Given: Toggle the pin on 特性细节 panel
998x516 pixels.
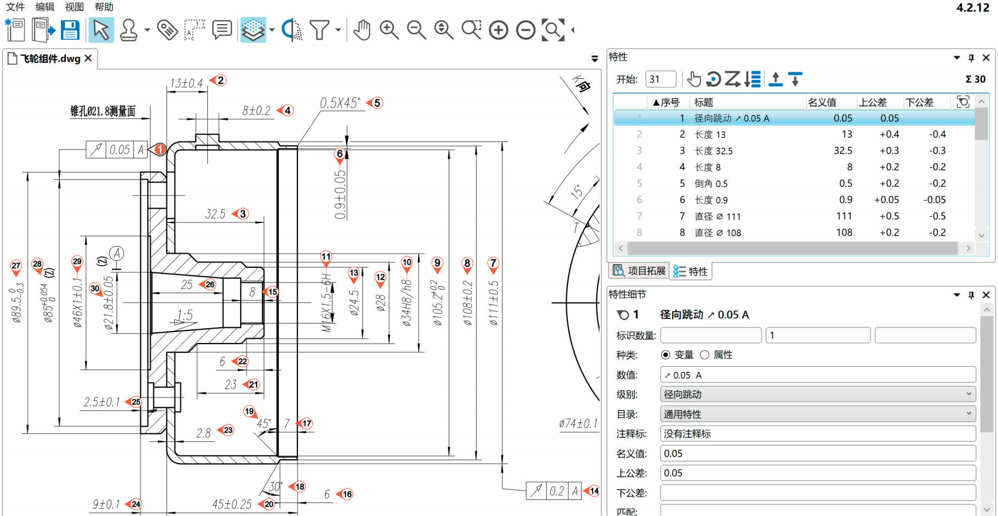Looking at the screenshot, I should coord(971,295).
